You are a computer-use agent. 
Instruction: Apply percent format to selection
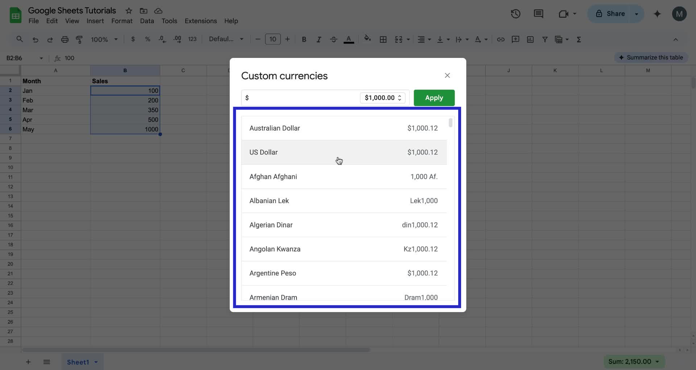point(148,39)
